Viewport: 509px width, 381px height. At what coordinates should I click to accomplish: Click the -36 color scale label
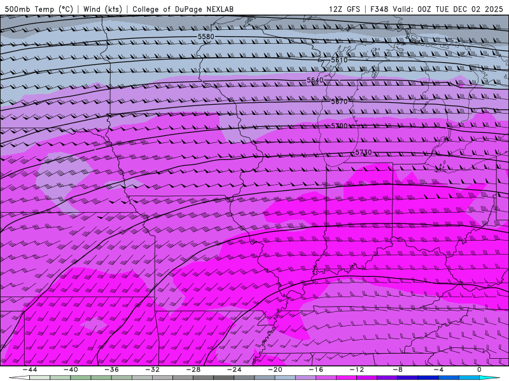(112, 370)
